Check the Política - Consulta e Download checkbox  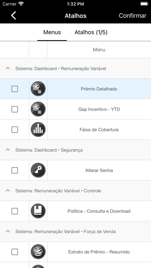[x=15, y=211]
